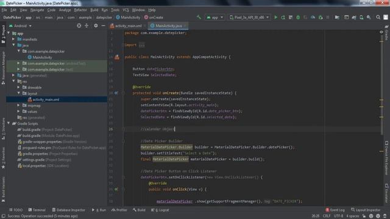
Task: Open the Navigate menu
Action: tap(37, 10)
